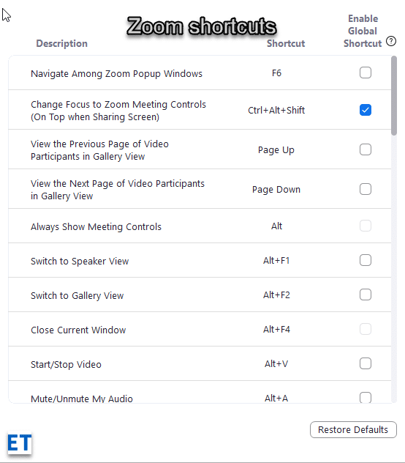Viewport: 405px width, 463px height.
Task: Tick the Page Down global shortcut checkbox
Action: point(366,189)
